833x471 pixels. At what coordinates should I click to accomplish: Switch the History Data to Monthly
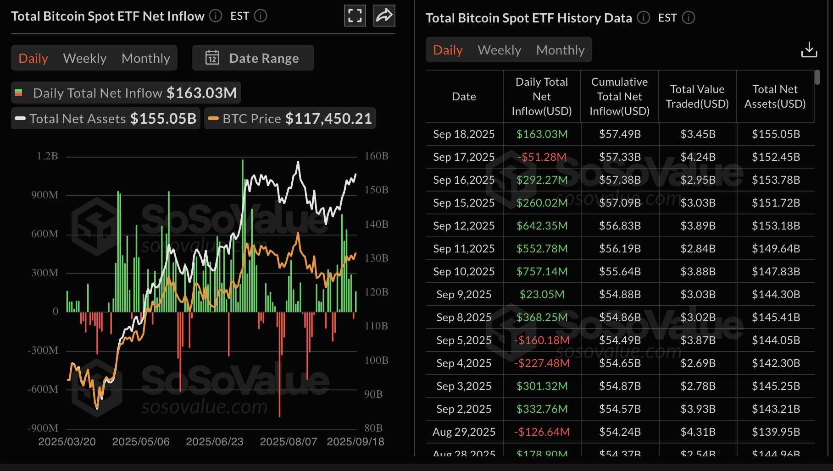(560, 50)
